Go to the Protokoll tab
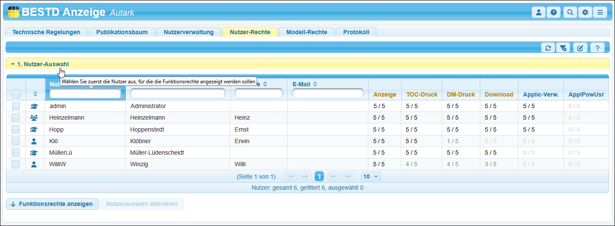Viewport: 615px width, 226px height. point(356,32)
